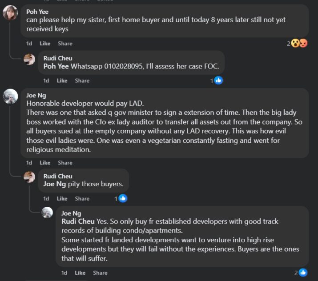The height and width of the screenshot is (281, 318).
Task: Click Joe Ng's avatar in nested reply
Action: 47,213
